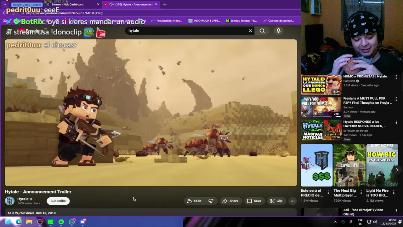
Task: Click the YouTube search input field
Action: pos(186,31)
